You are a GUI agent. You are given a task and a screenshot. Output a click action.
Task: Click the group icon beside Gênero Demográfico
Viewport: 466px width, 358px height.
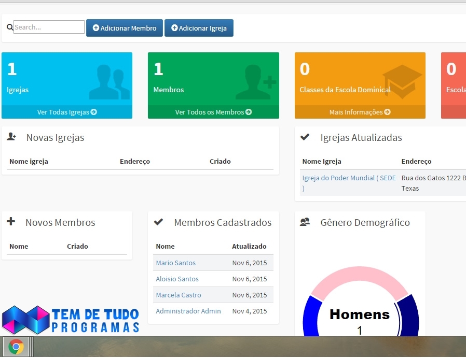[306, 221]
